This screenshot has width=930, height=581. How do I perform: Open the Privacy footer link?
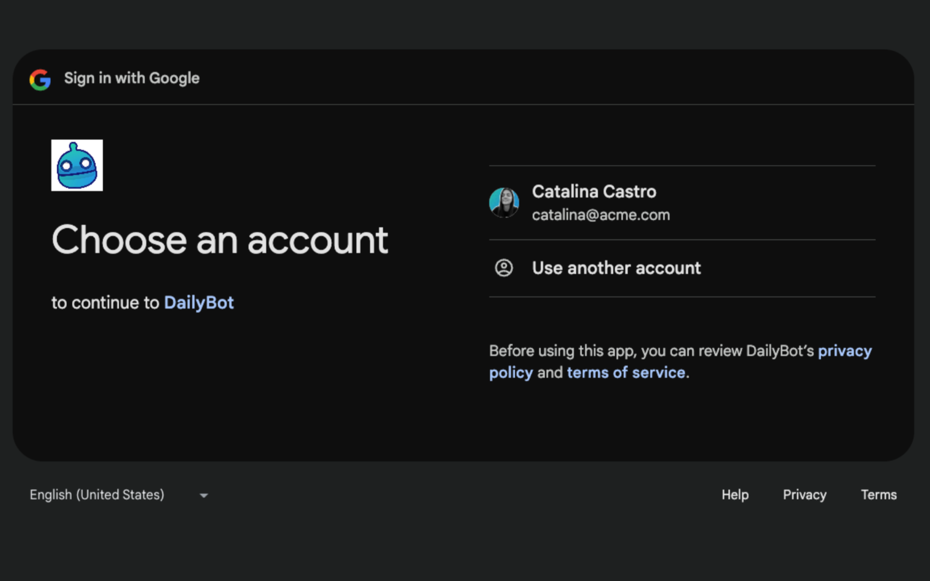pos(804,495)
